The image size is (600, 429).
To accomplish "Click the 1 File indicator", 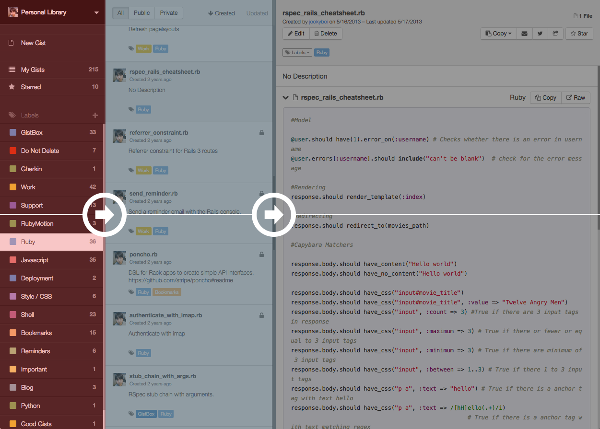I will click(x=583, y=16).
